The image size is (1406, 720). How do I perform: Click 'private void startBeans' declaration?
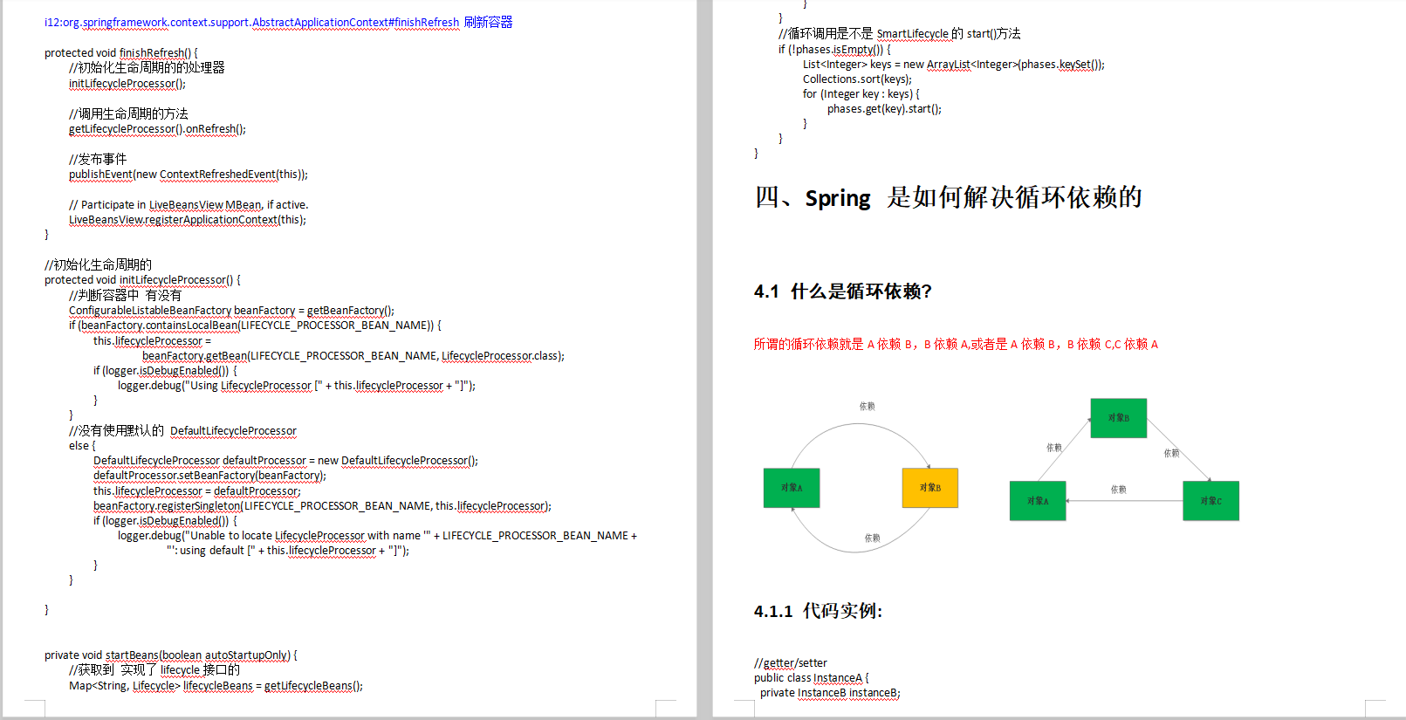[x=171, y=655]
